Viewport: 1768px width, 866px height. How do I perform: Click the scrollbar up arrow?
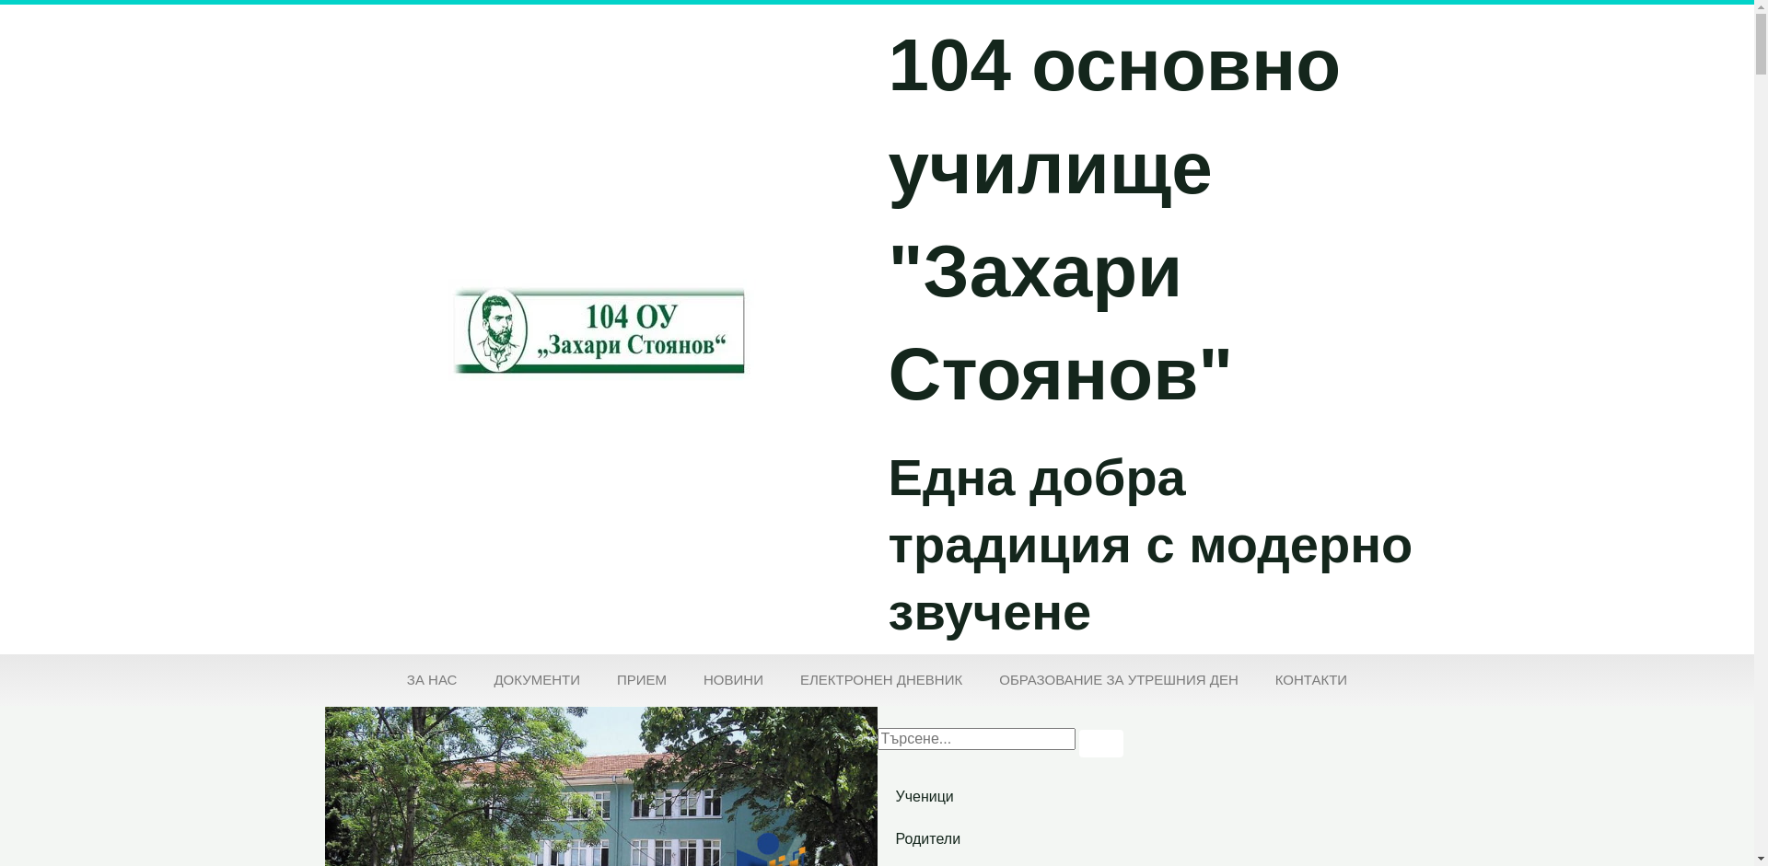1761,6
